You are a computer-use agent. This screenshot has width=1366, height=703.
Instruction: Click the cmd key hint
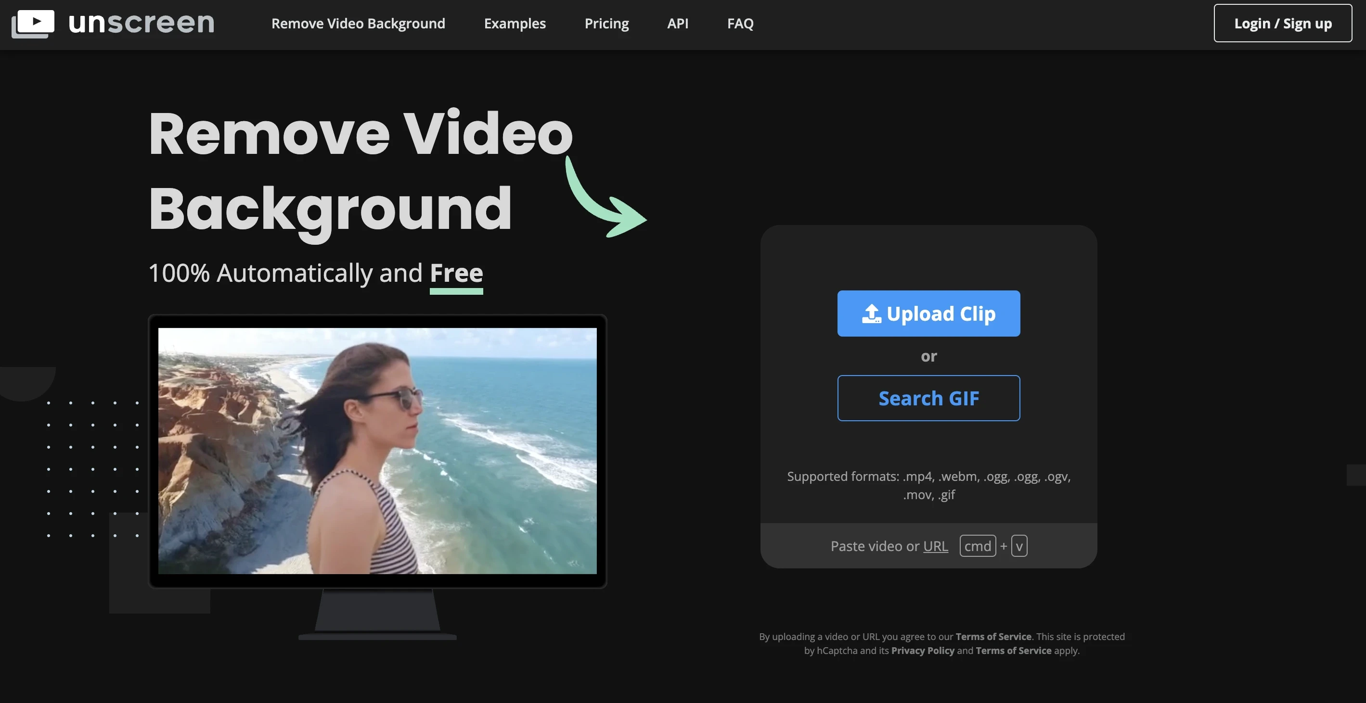pos(977,546)
